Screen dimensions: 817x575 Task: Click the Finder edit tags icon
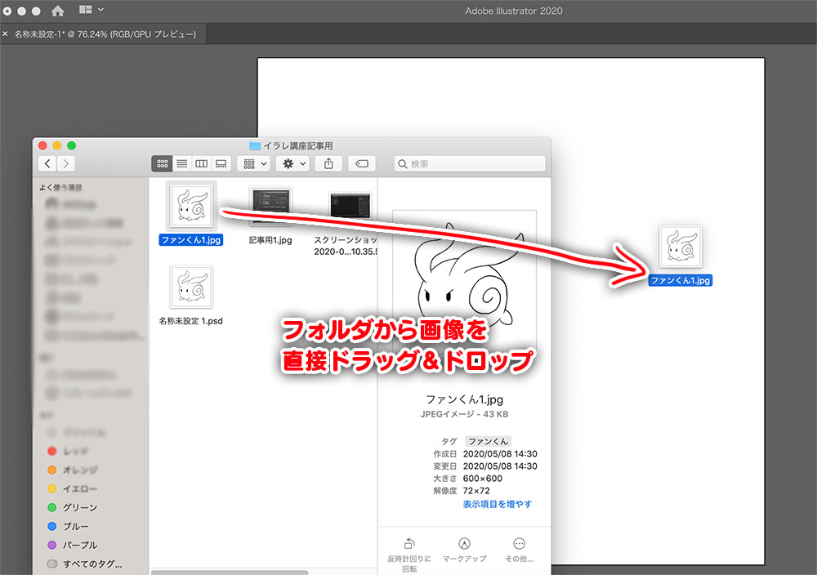[362, 163]
